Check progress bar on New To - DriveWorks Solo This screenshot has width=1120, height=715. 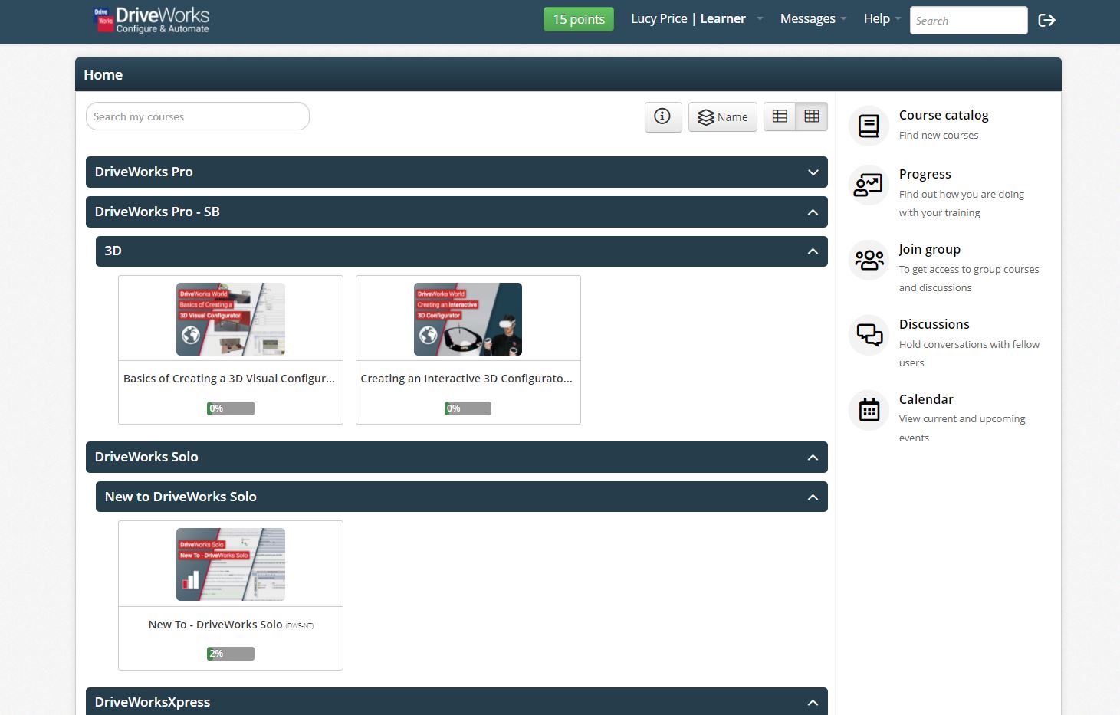[230, 653]
